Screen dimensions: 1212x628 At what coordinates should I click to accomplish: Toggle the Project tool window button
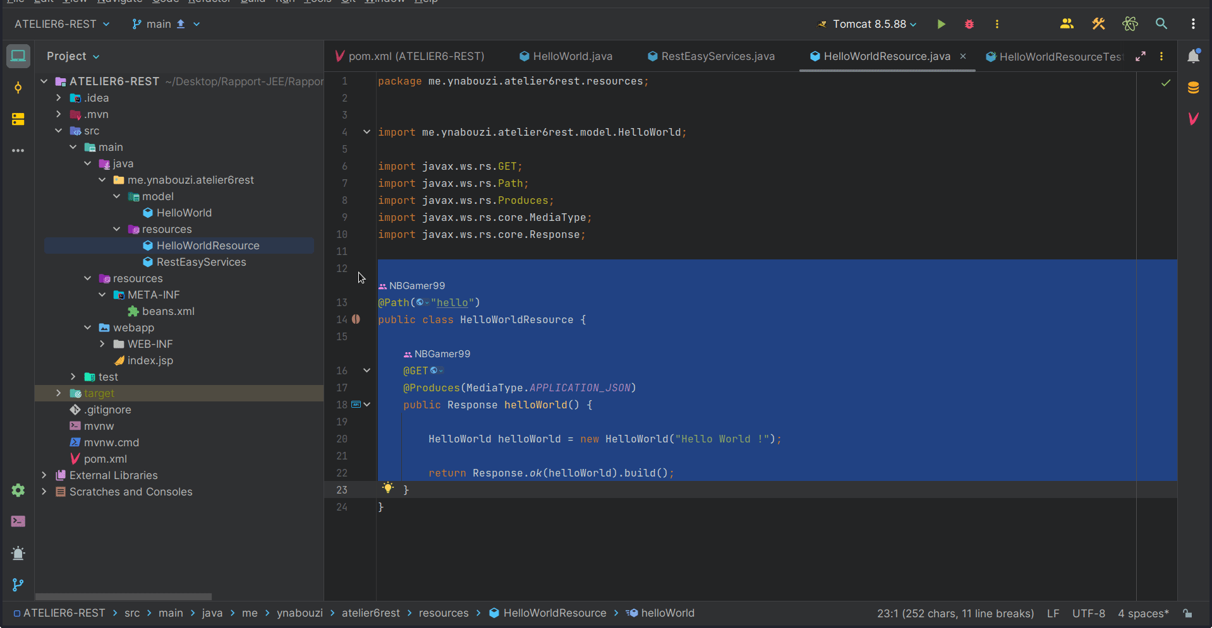tap(18, 56)
